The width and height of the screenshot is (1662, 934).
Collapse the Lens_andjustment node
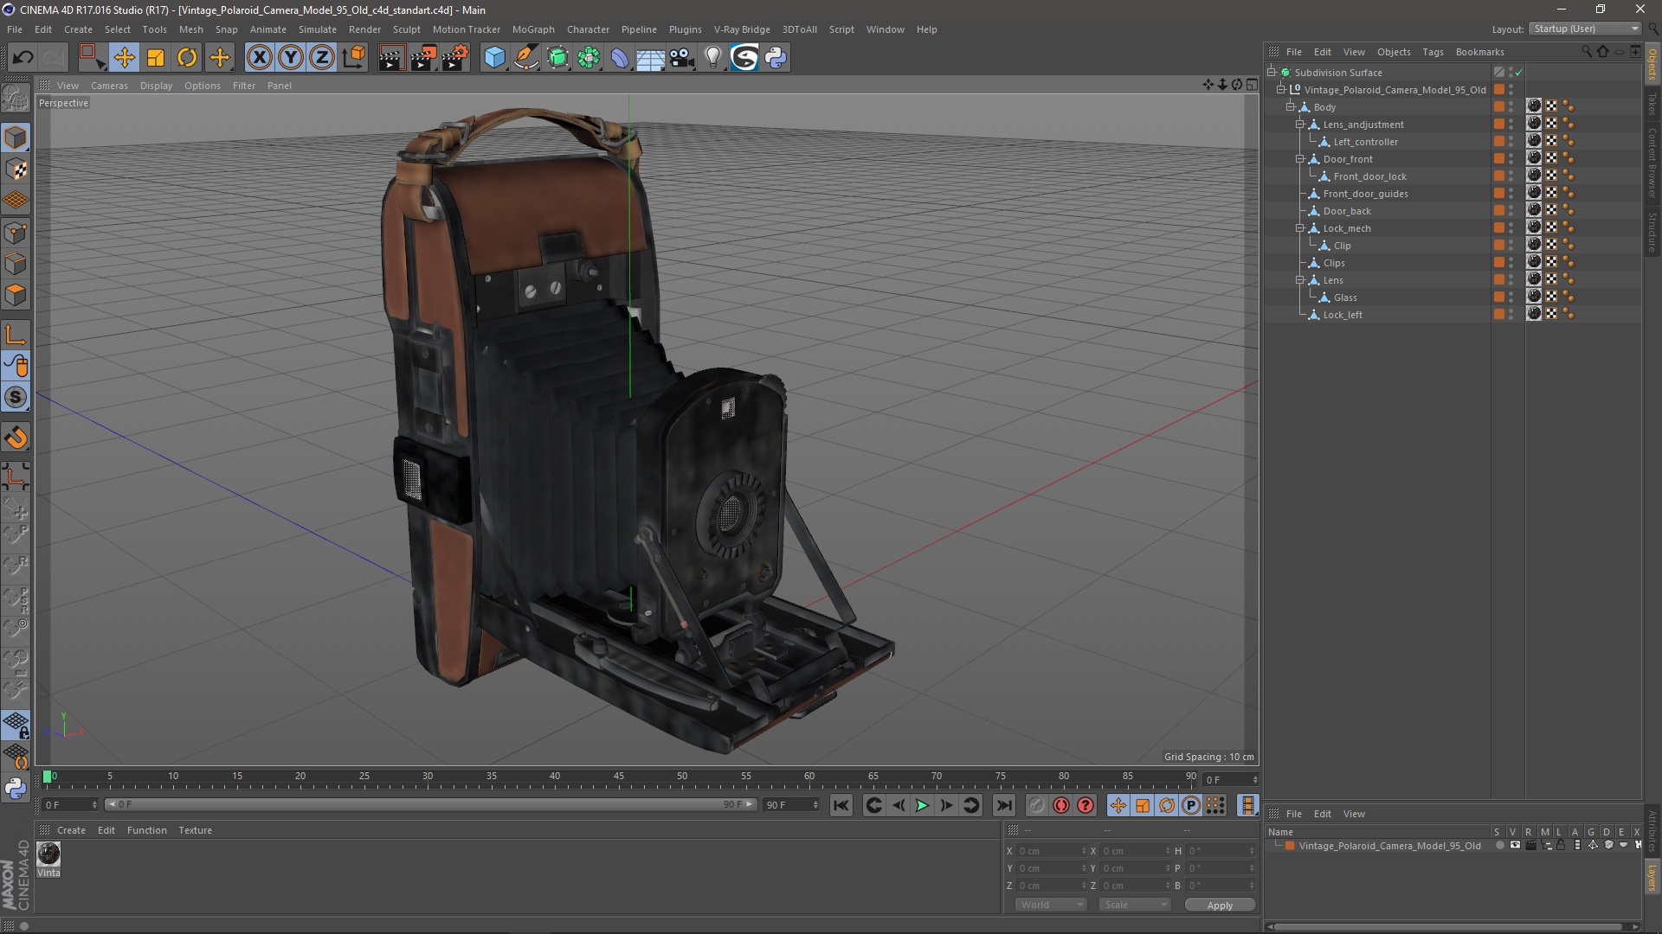pyautogui.click(x=1300, y=125)
